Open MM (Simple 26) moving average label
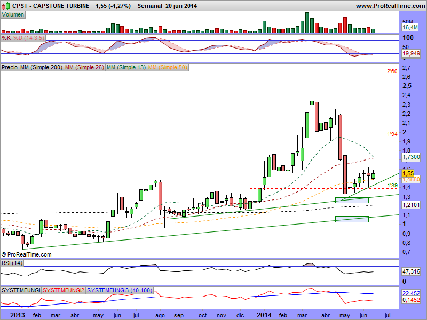 tap(84, 67)
